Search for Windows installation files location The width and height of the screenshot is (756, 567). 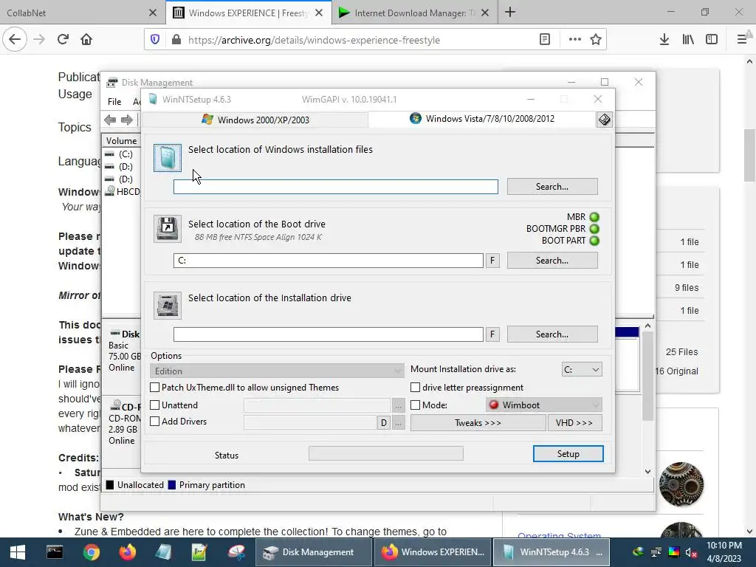coord(552,187)
